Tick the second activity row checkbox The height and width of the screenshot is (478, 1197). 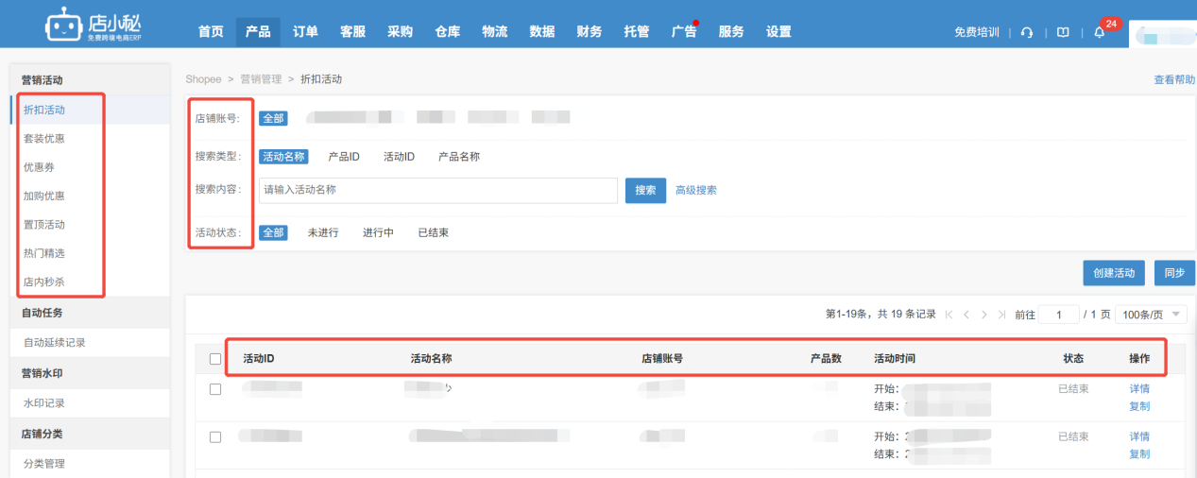click(215, 437)
